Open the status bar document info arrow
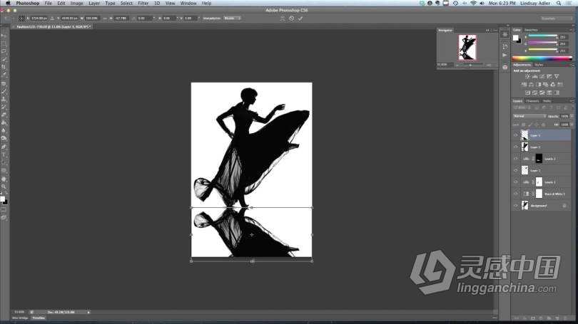Image resolution: width=578 pixels, height=324 pixels. pyautogui.click(x=88, y=312)
